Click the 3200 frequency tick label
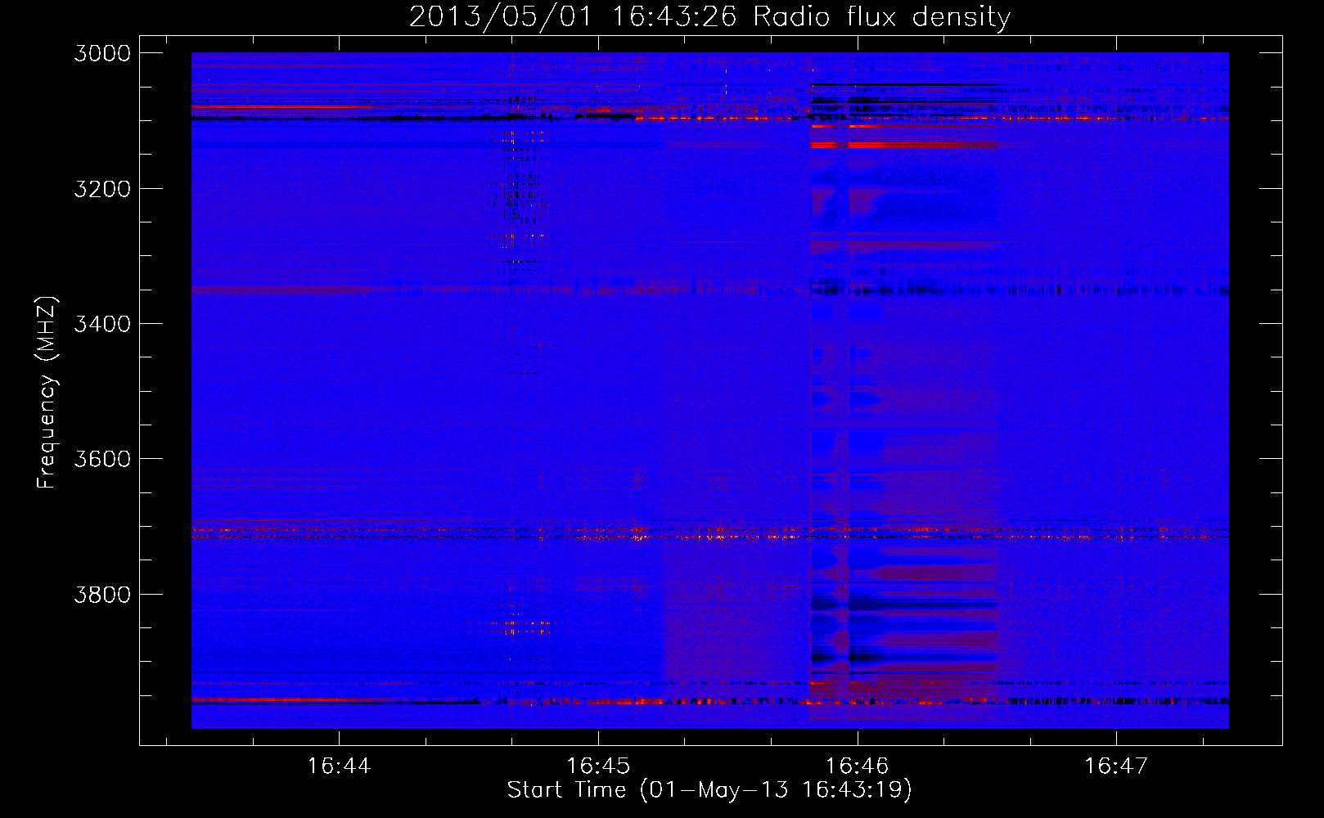Viewport: 1324px width, 818px height. point(102,189)
